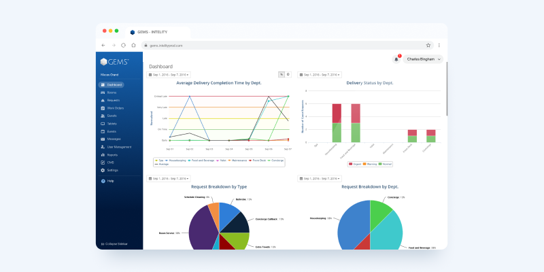
Task: Select the GEMS - INTELITY browser tab
Action: point(158,32)
